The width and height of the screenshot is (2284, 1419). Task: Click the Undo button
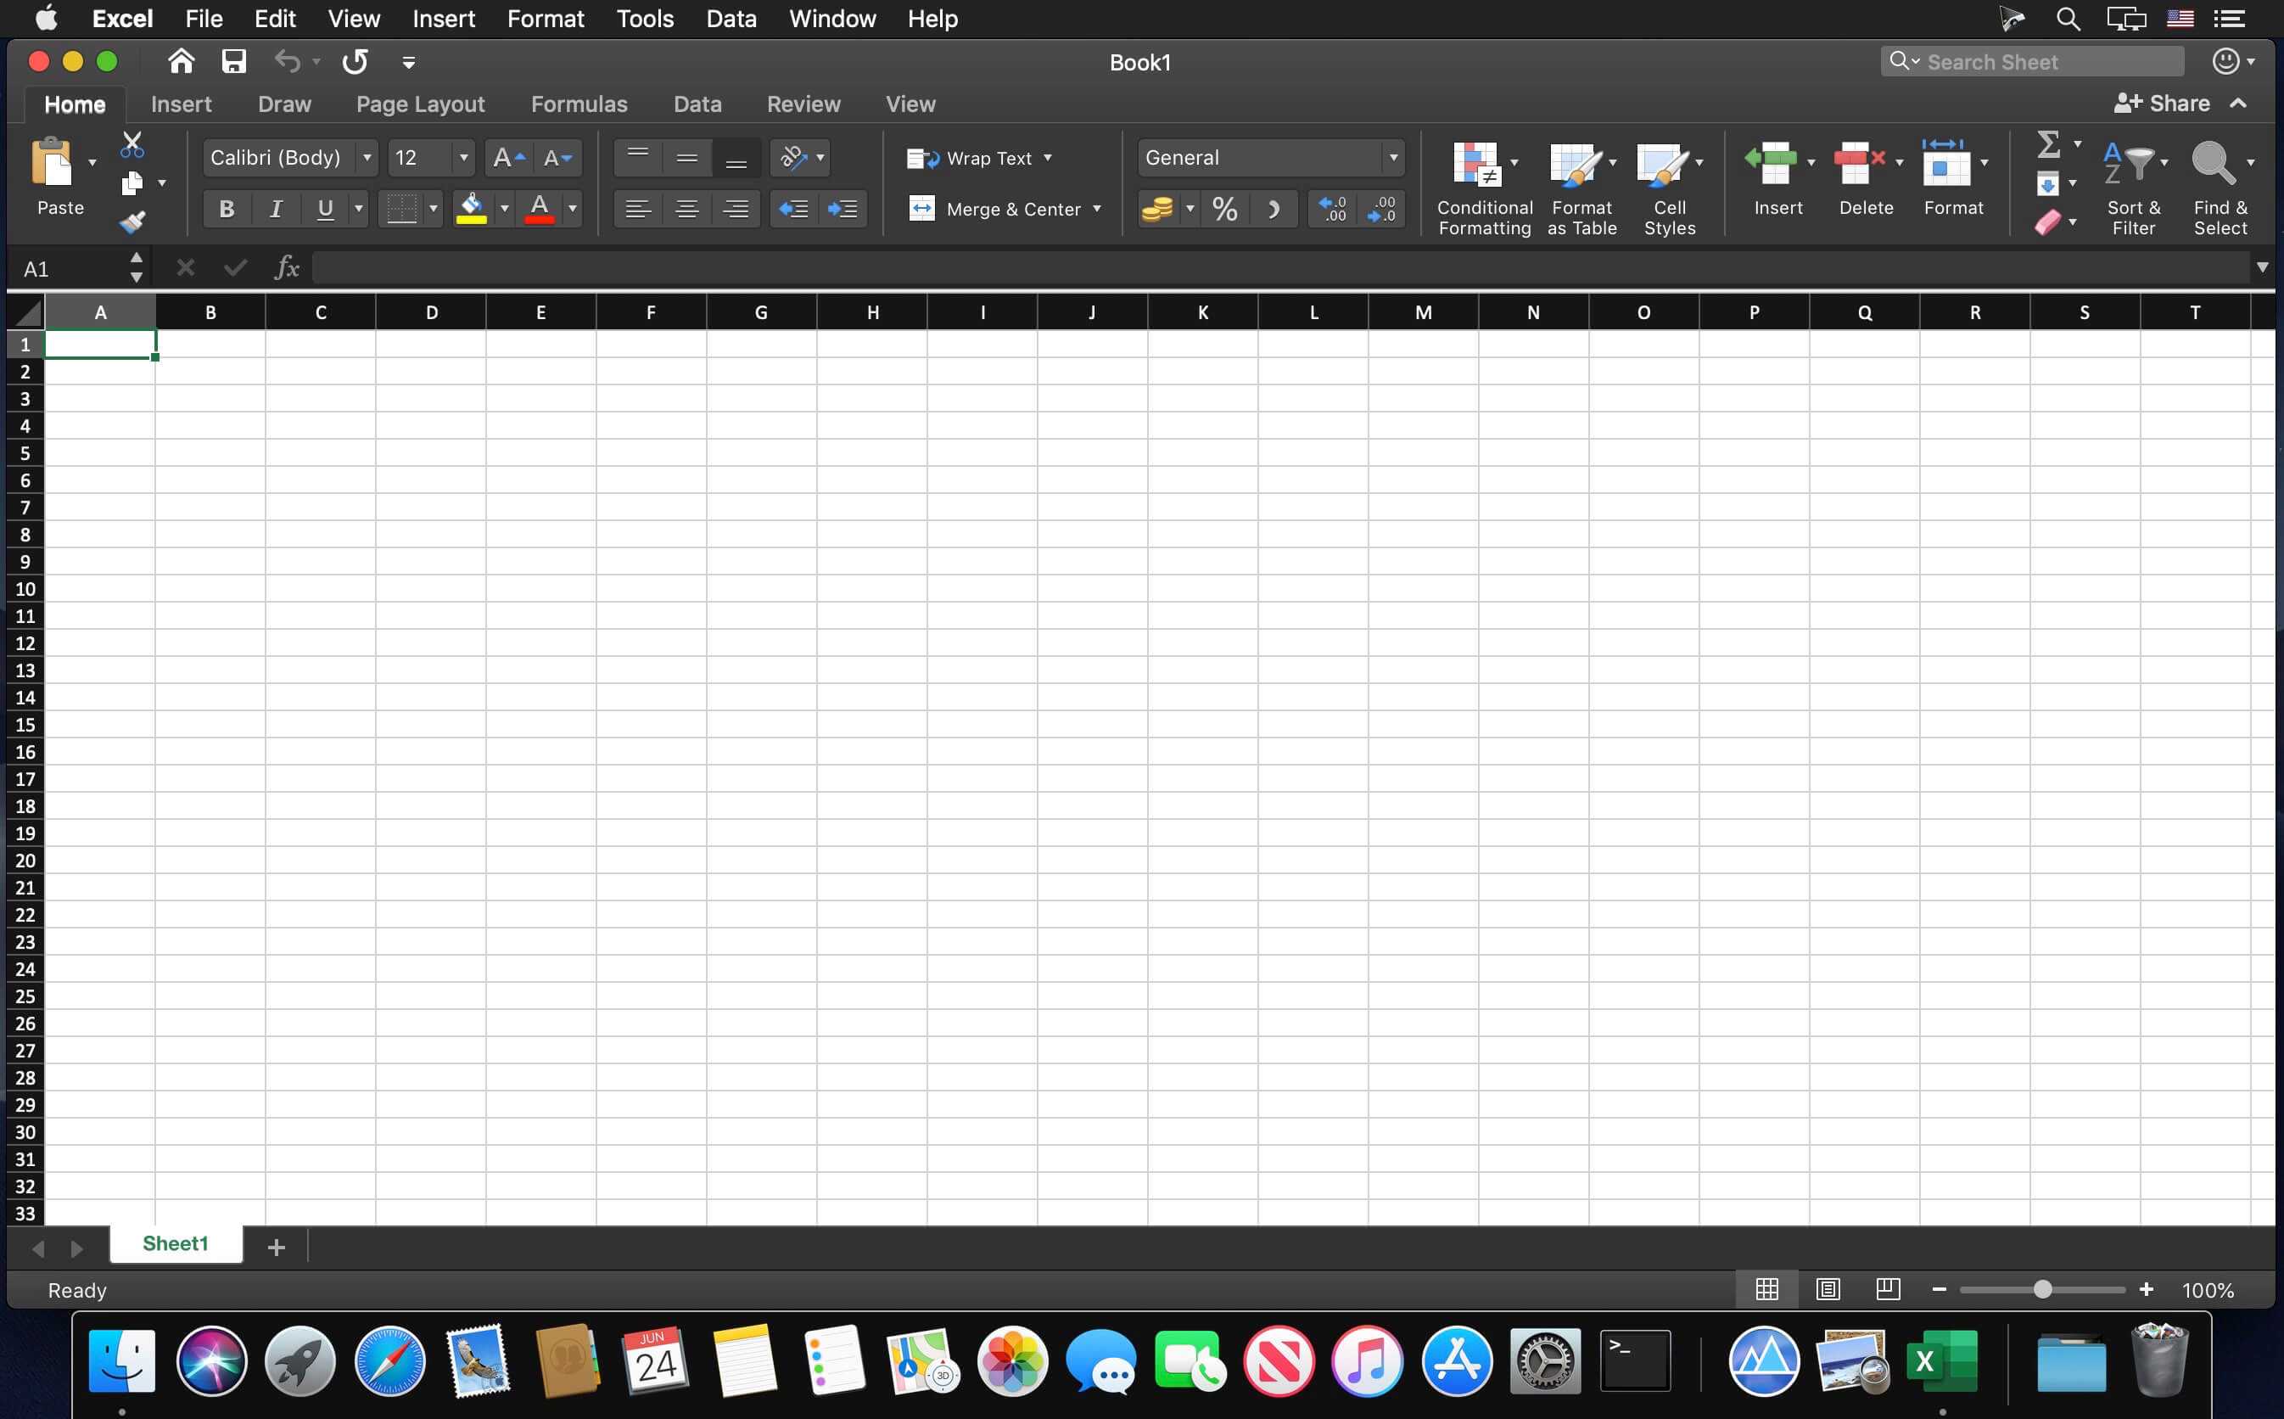coord(286,62)
